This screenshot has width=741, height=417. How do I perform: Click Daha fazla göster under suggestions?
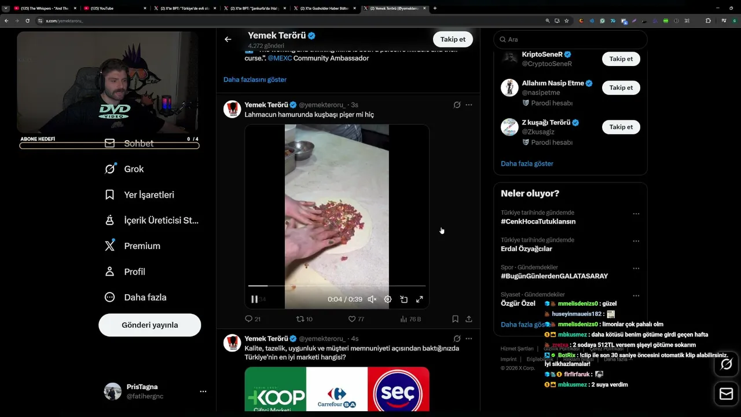(x=527, y=163)
